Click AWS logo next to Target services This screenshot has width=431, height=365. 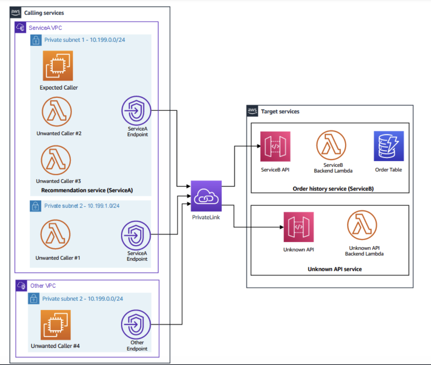[x=252, y=111]
